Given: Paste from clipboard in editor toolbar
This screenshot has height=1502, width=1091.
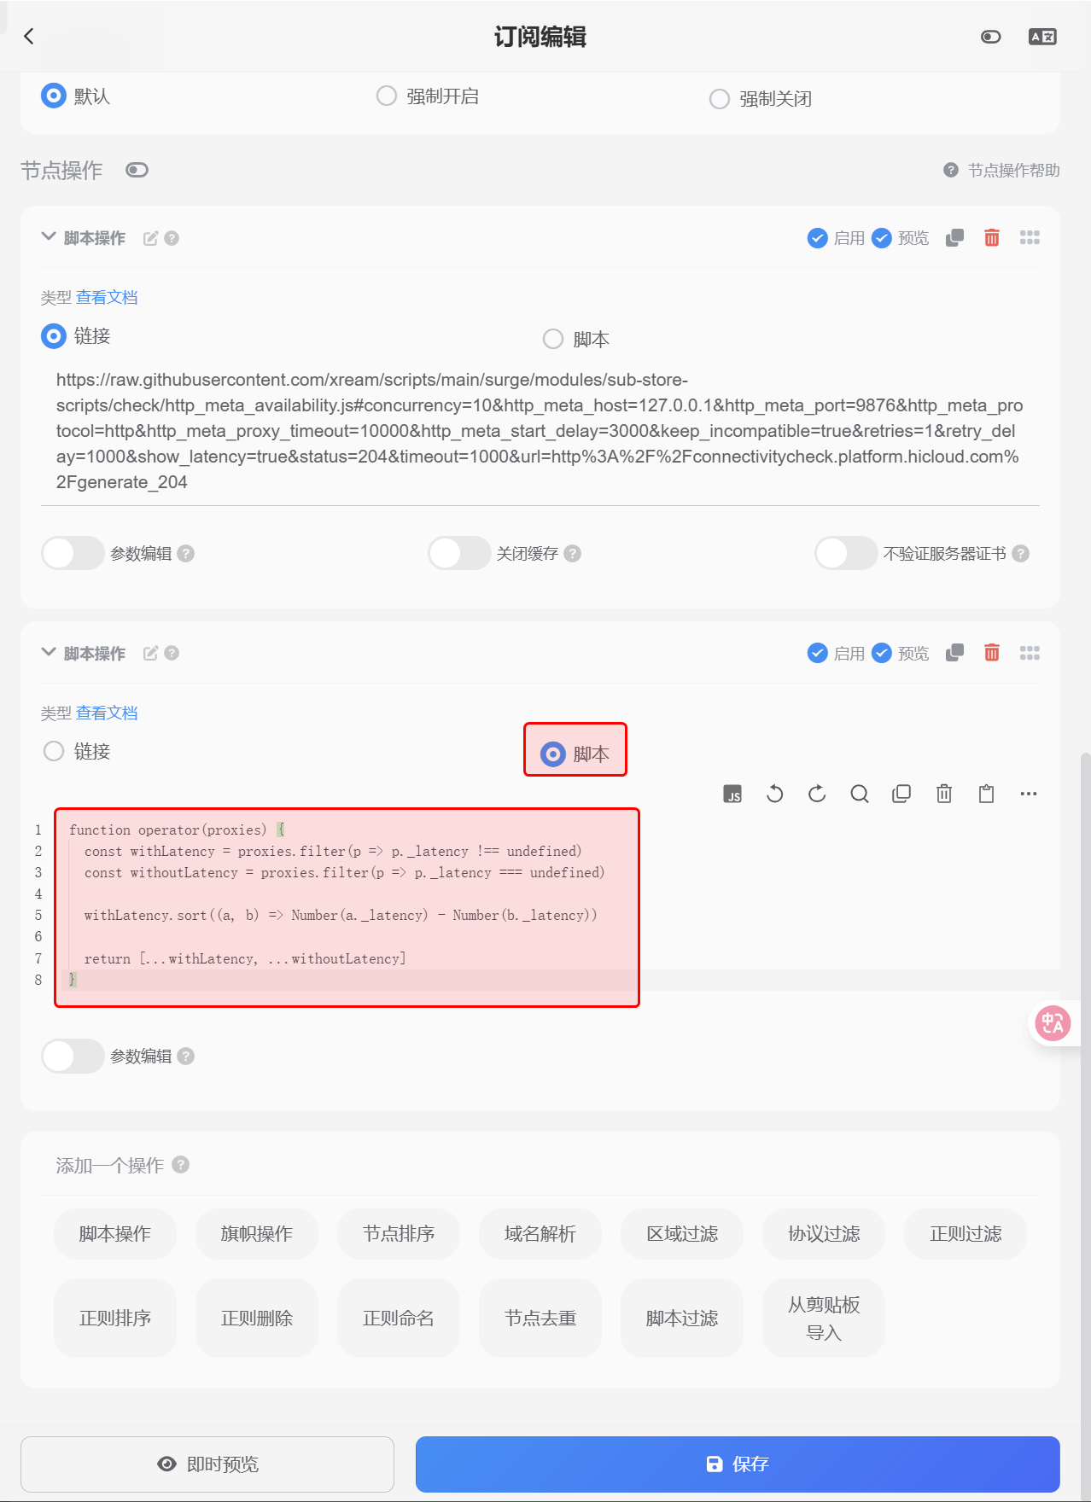Looking at the screenshot, I should click(986, 794).
